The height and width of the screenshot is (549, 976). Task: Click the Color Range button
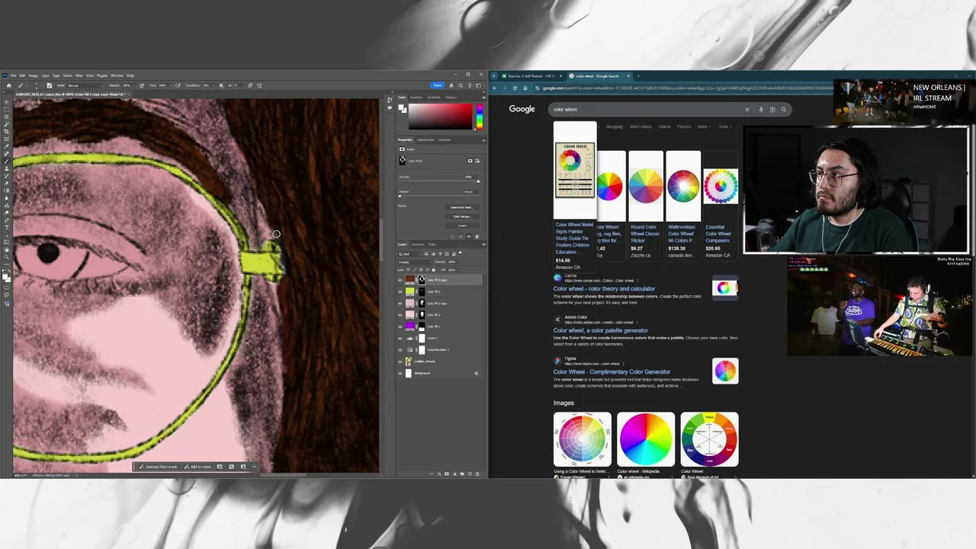click(x=462, y=217)
